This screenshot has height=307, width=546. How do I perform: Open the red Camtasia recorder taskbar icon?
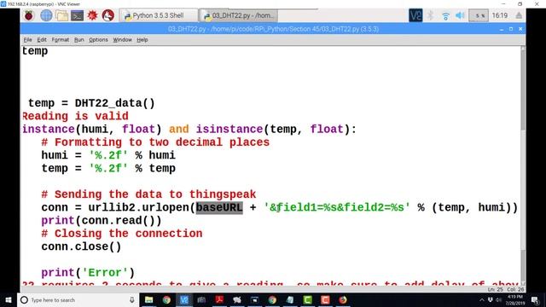coord(325,299)
